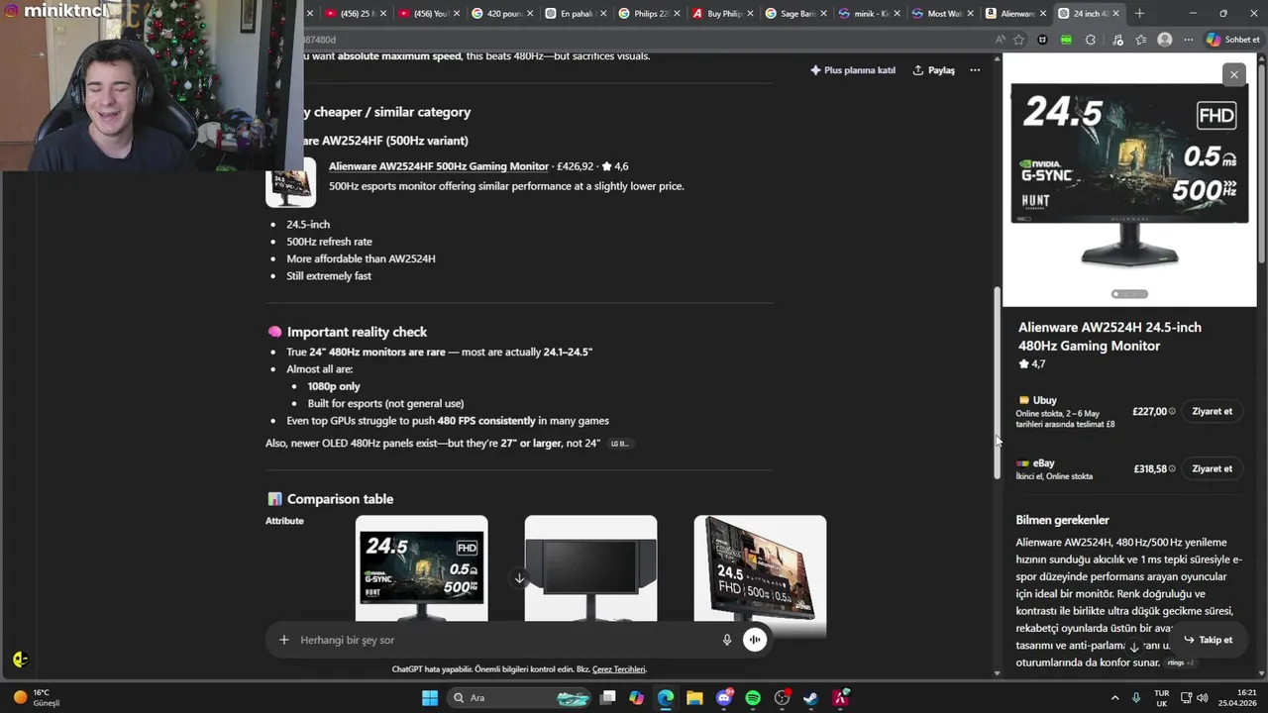1268x713 pixels.
Task: Click the 'Plus planına katıl' button
Action: click(852, 70)
